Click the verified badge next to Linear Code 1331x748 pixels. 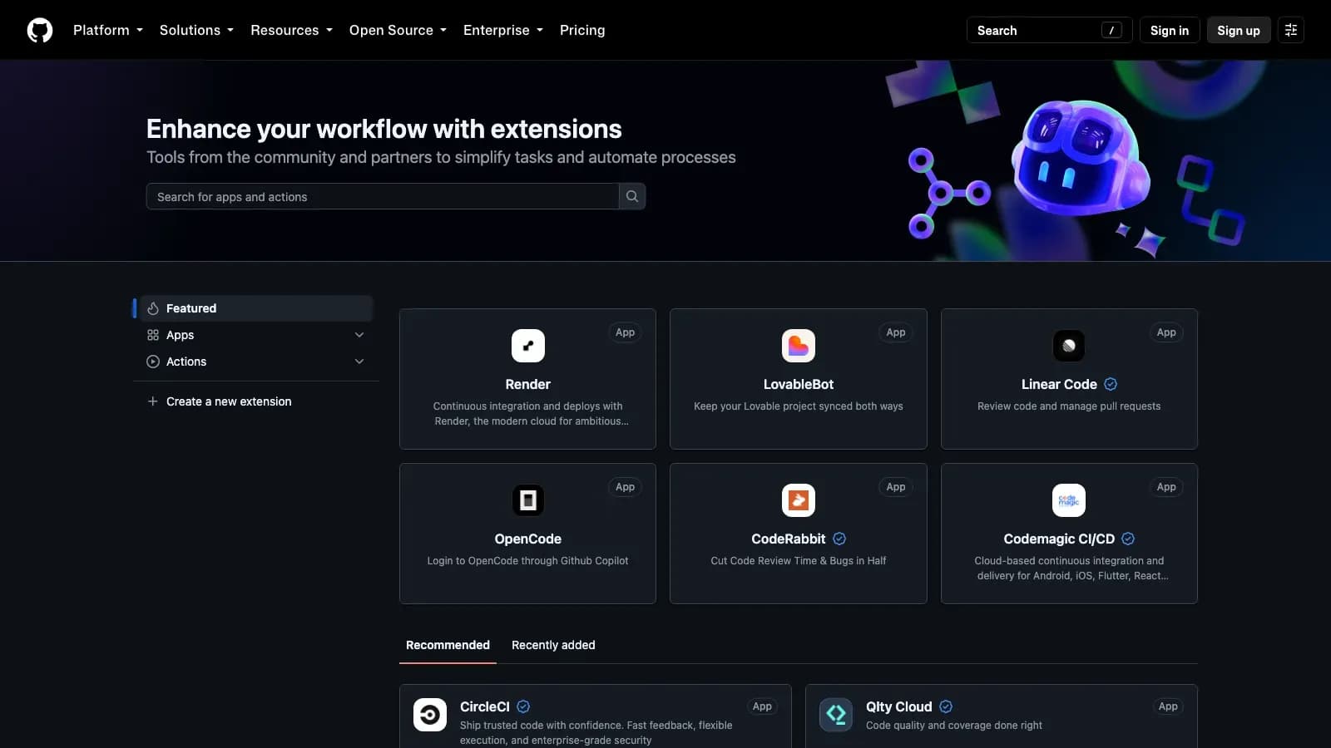point(1111,384)
